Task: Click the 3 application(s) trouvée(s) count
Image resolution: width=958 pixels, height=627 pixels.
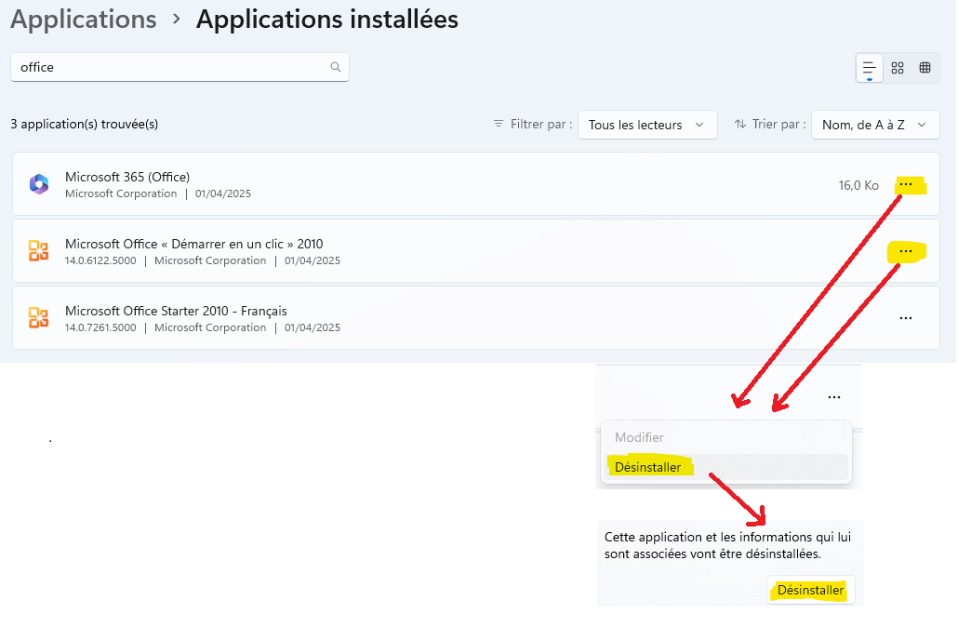Action: click(x=85, y=124)
